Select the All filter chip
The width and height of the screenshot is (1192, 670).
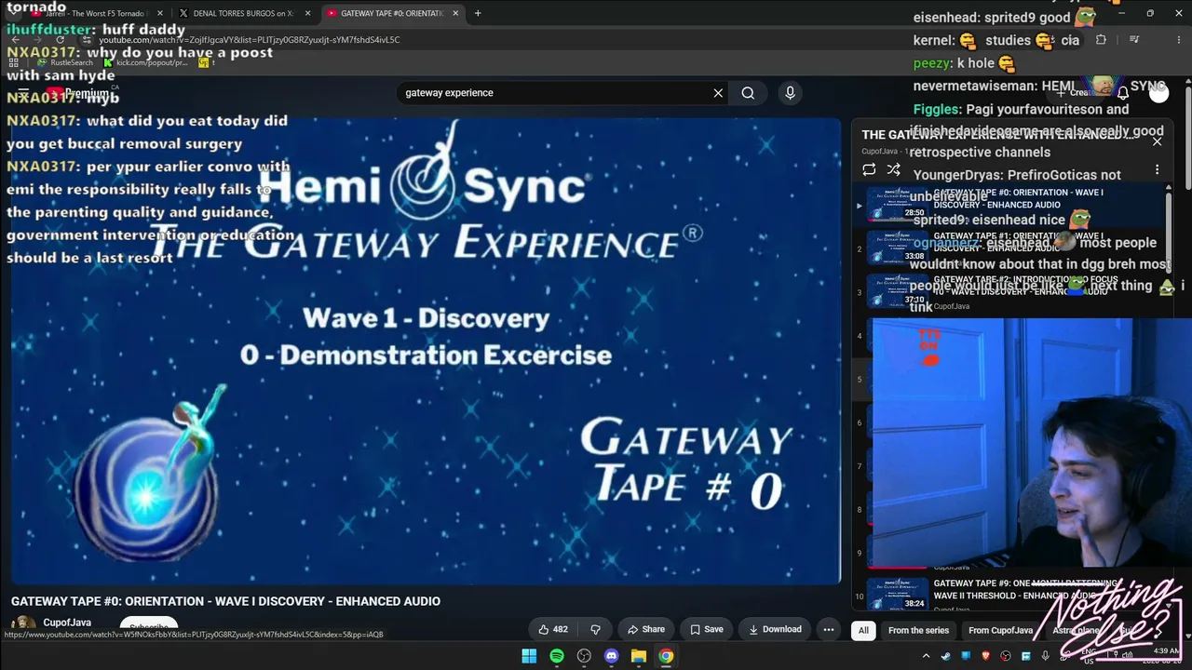(x=863, y=630)
